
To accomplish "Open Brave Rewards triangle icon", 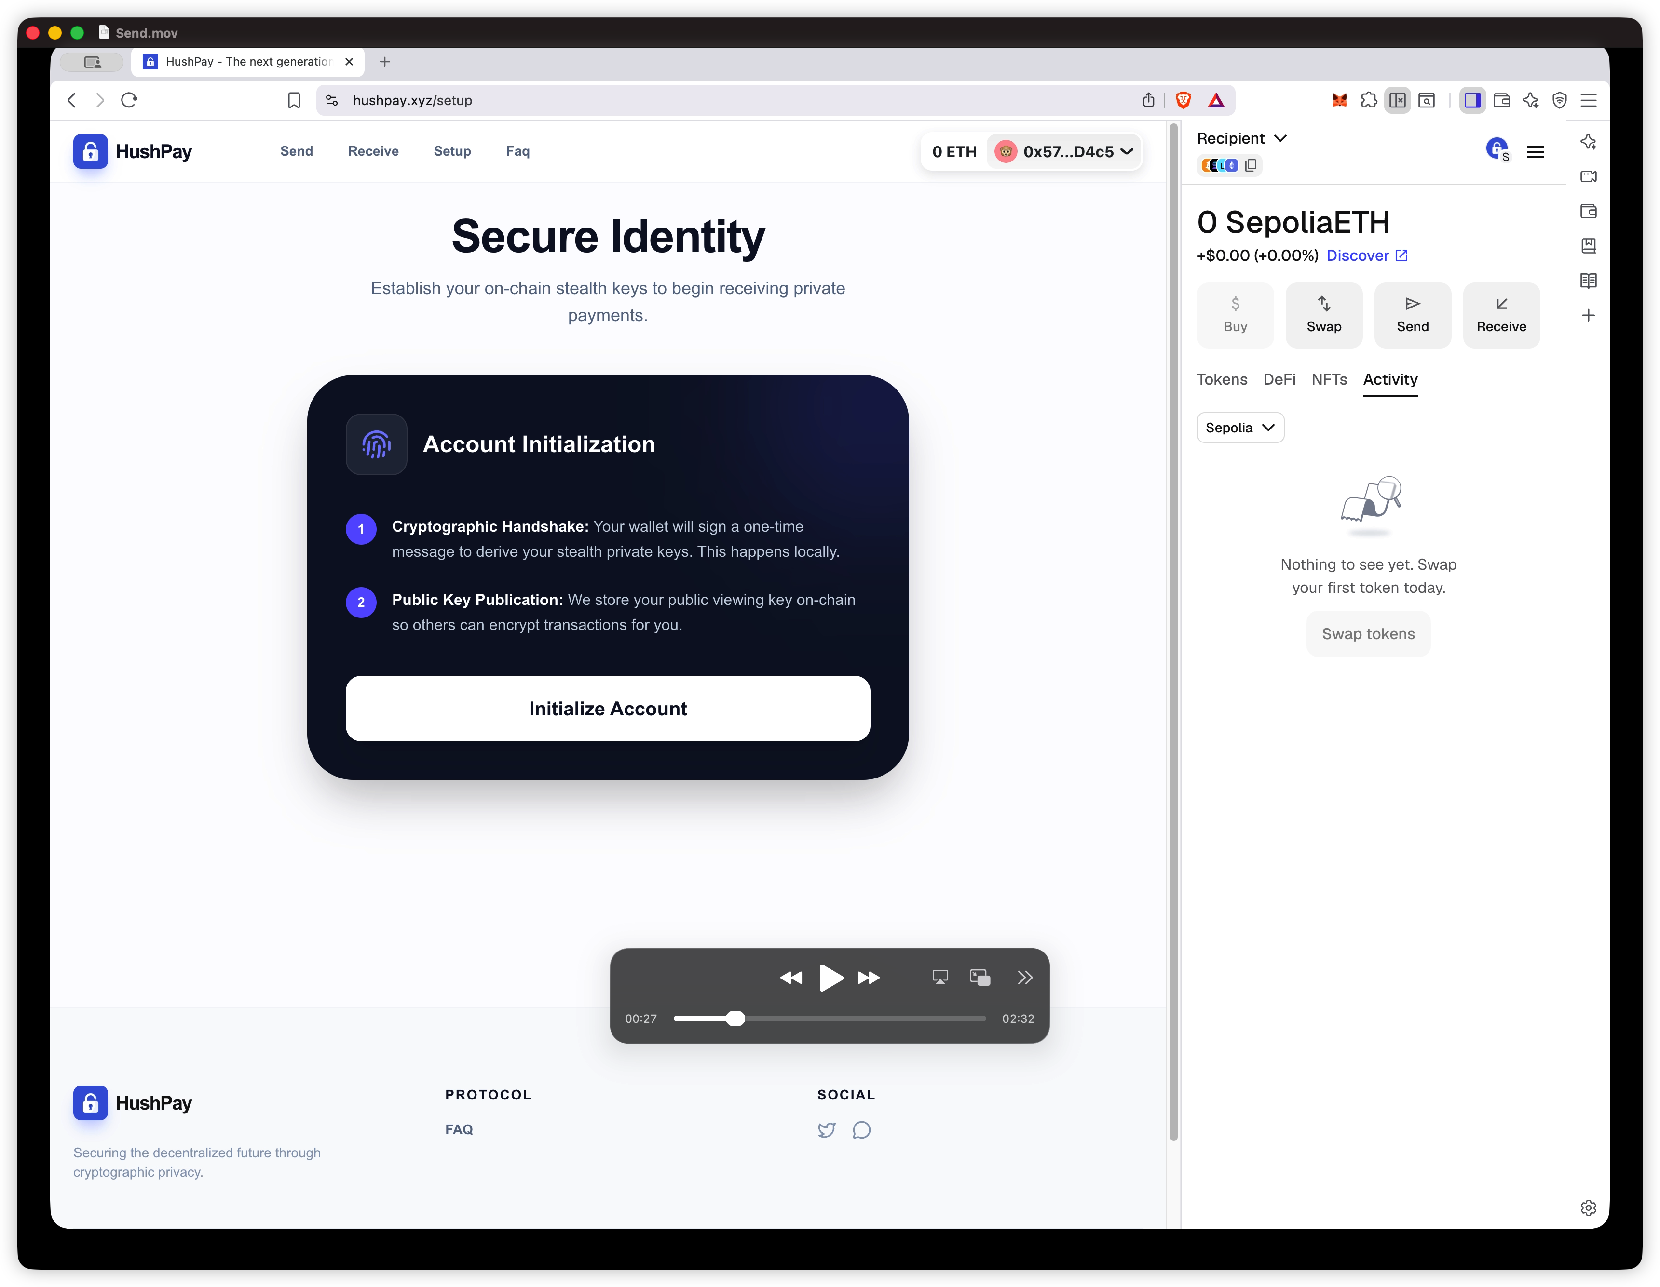I will [1217, 99].
